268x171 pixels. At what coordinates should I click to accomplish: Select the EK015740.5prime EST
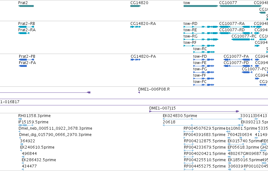(236, 144)
